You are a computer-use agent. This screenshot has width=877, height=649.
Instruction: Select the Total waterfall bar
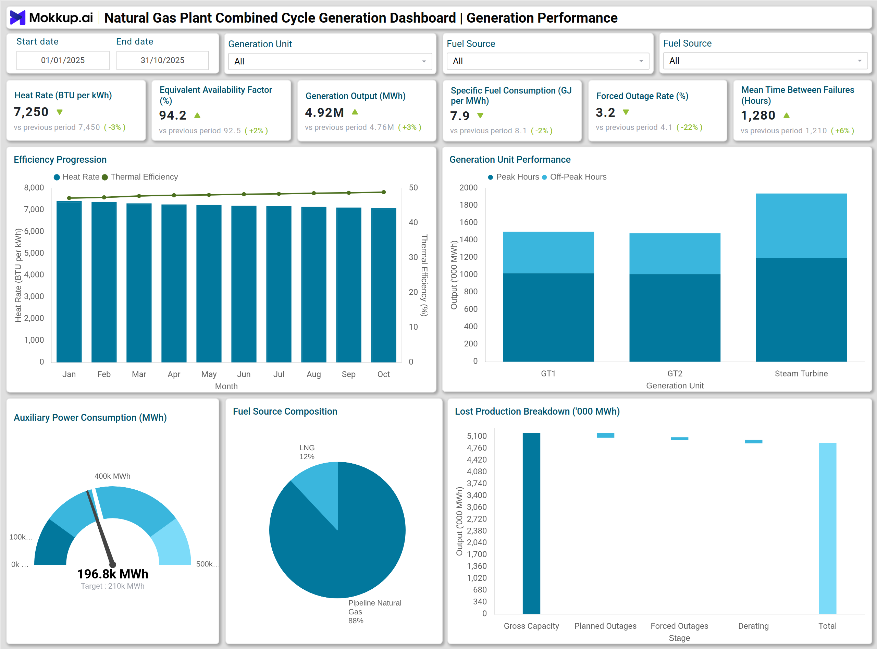point(828,528)
